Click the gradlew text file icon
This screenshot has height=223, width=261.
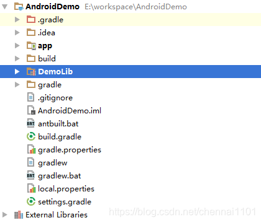pyautogui.click(x=30, y=162)
